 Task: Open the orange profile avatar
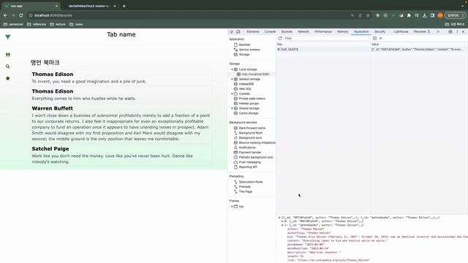pyautogui.click(x=440, y=15)
